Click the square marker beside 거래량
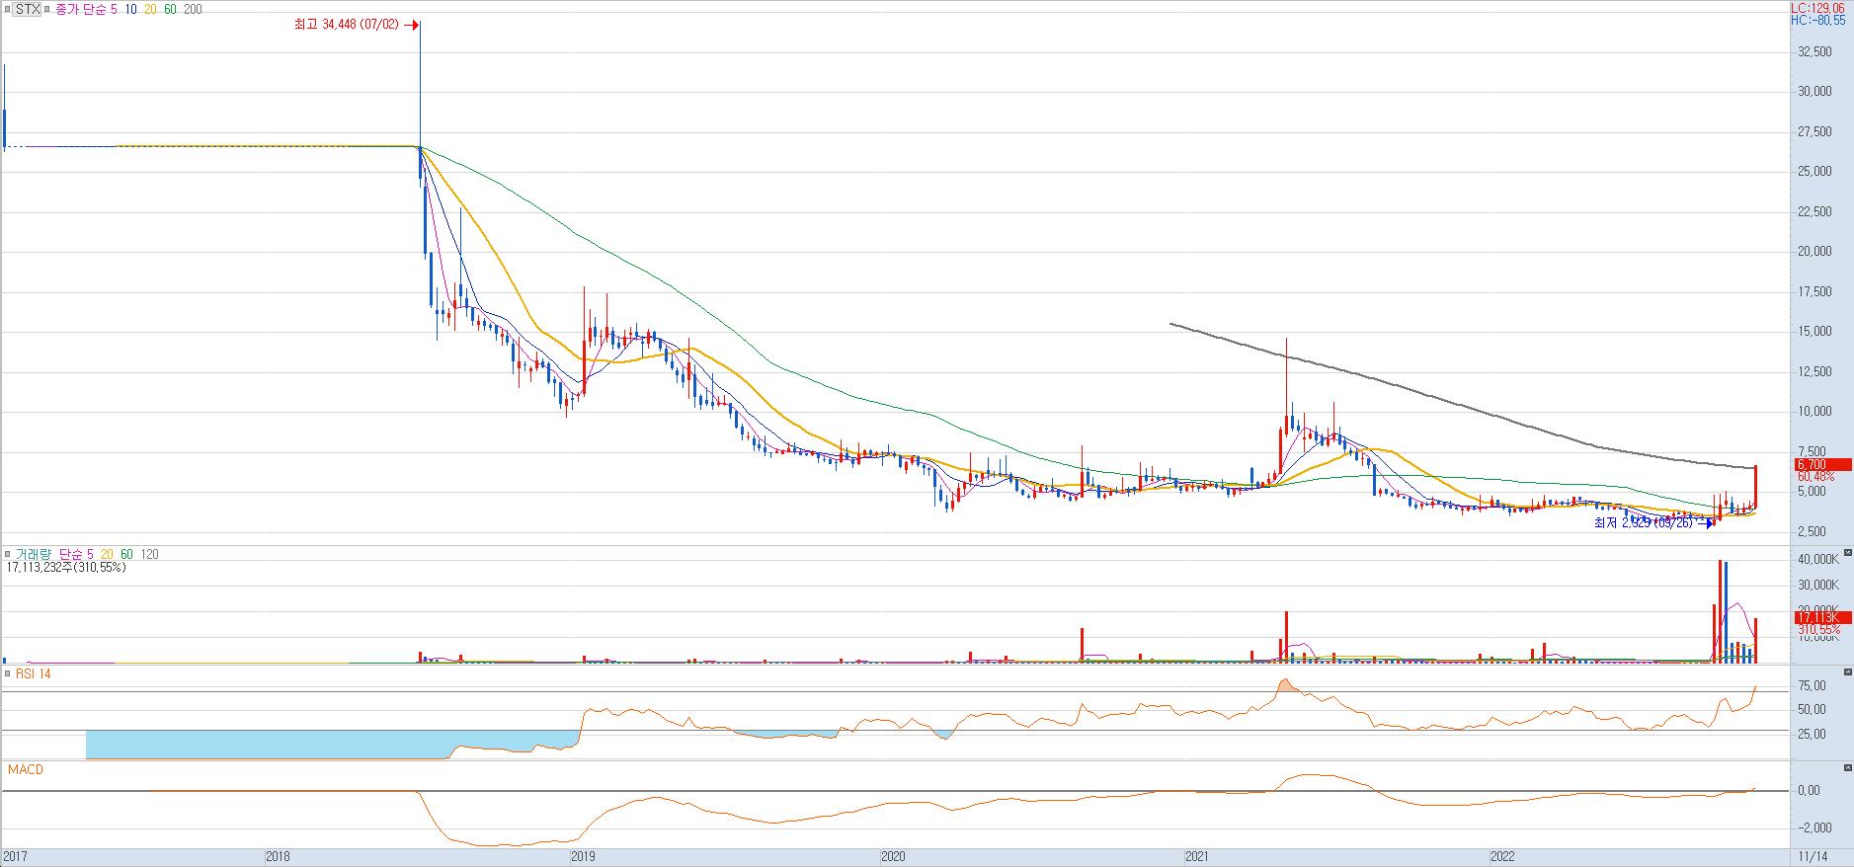 point(7,555)
